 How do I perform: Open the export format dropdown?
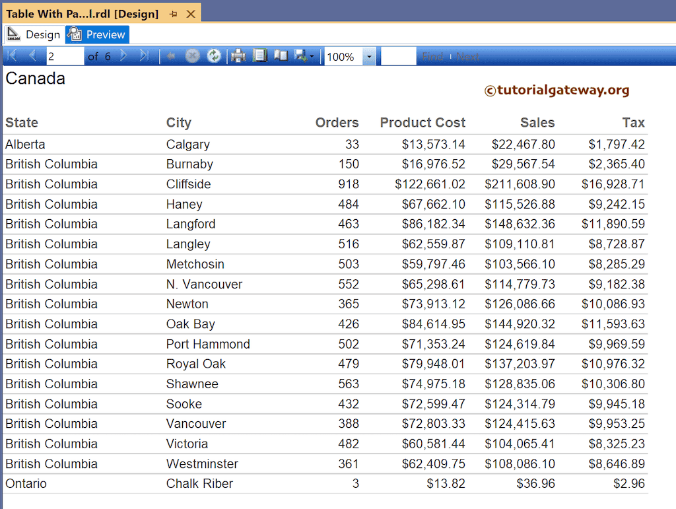(311, 55)
